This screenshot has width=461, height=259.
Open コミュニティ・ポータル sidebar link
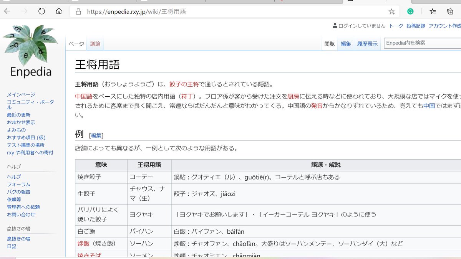click(30, 105)
